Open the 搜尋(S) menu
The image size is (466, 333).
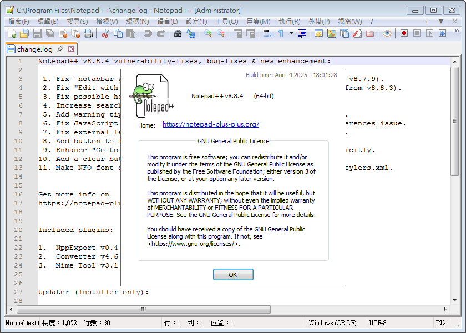pyautogui.click(x=77, y=22)
